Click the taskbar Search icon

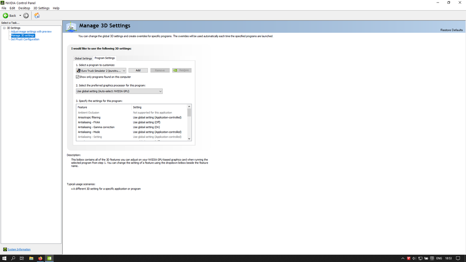tap(13, 258)
